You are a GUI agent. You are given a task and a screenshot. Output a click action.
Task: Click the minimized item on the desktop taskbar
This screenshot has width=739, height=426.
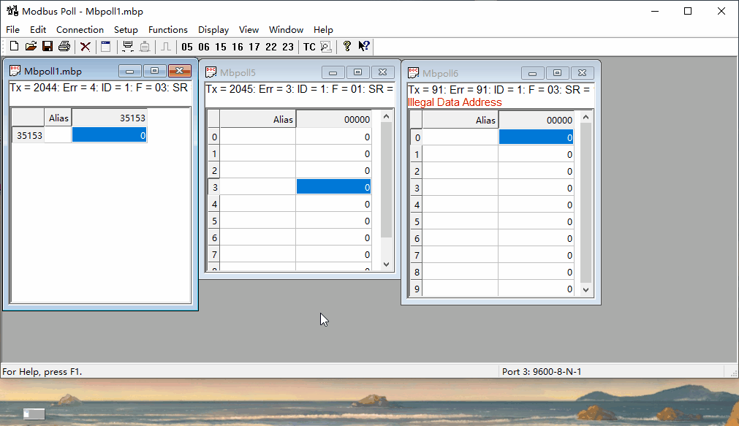click(34, 414)
